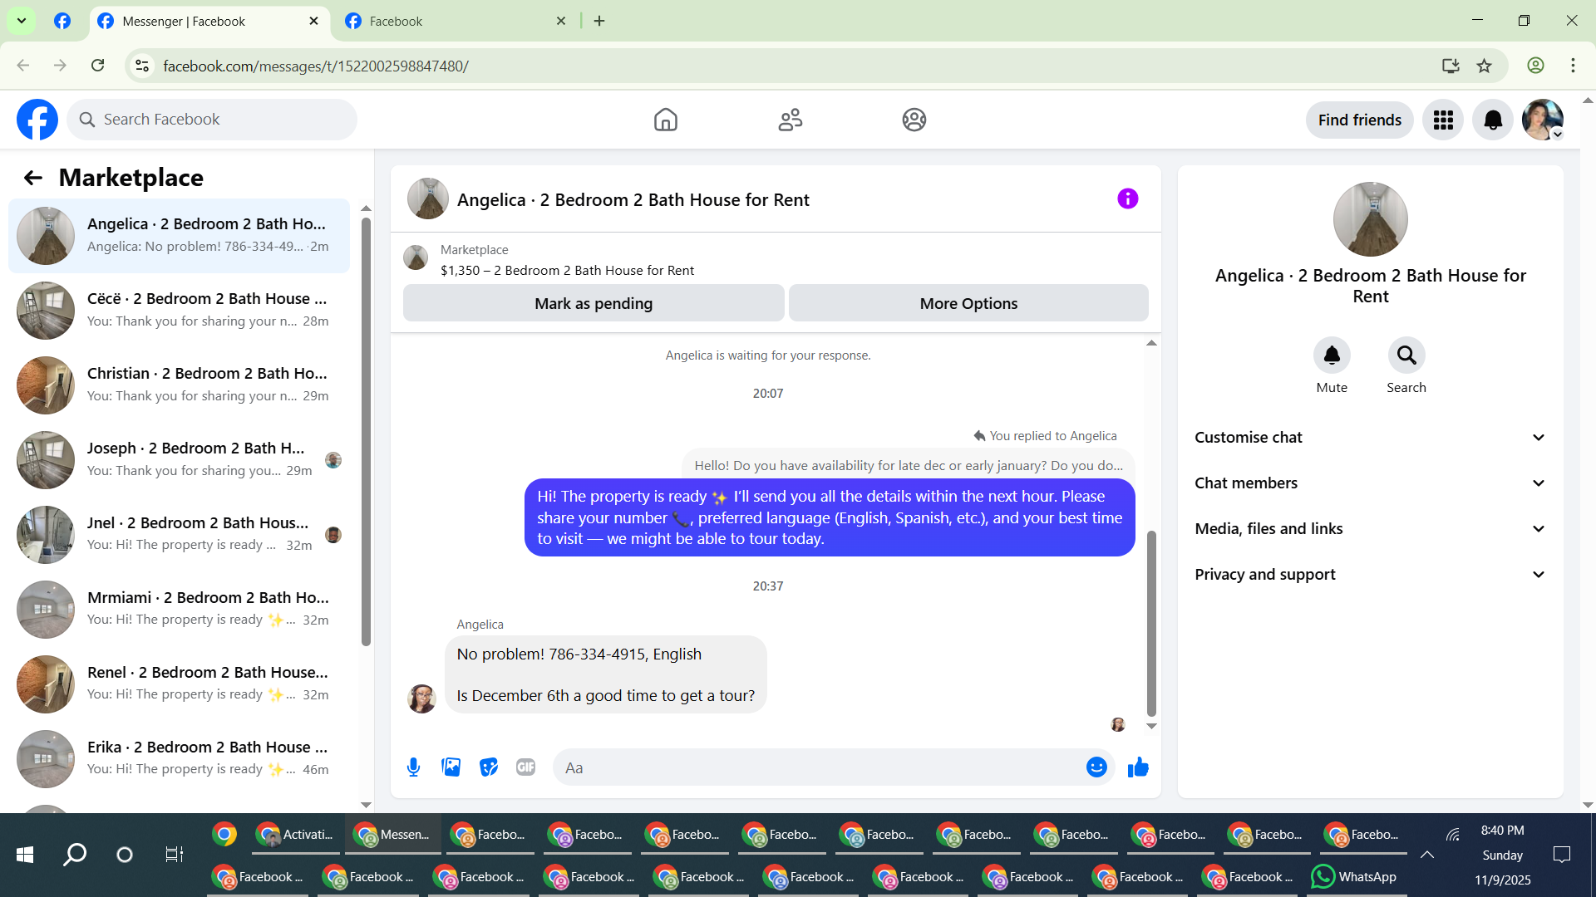This screenshot has width=1596, height=897.
Task: Expand Media, files and links section
Action: (x=1370, y=529)
